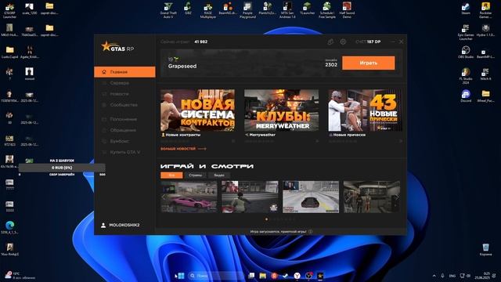This screenshot has height=282, width=501.
Task: Open the Главная page in launcher sidebar
Action: pyautogui.click(x=124, y=72)
